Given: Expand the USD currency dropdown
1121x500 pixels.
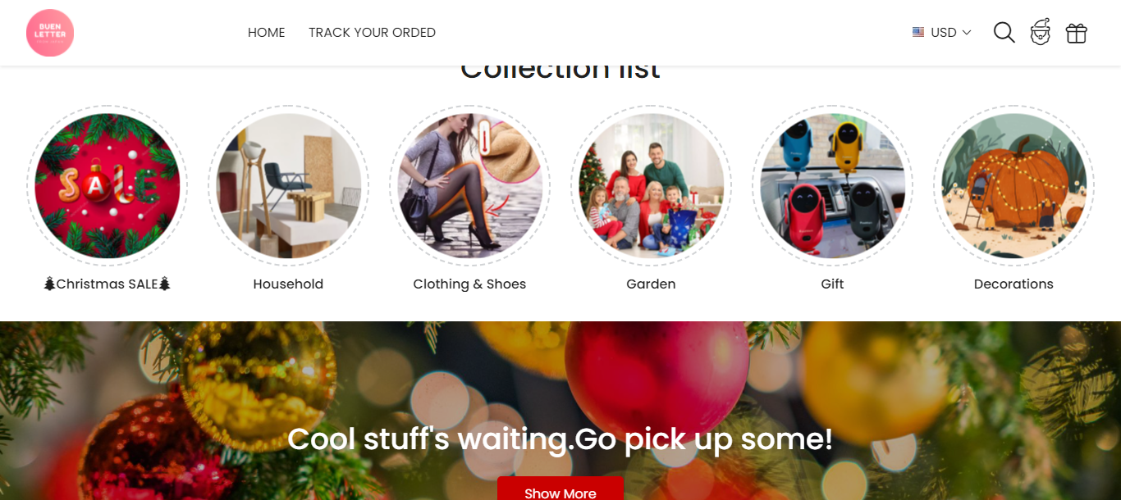Looking at the screenshot, I should pos(942,33).
